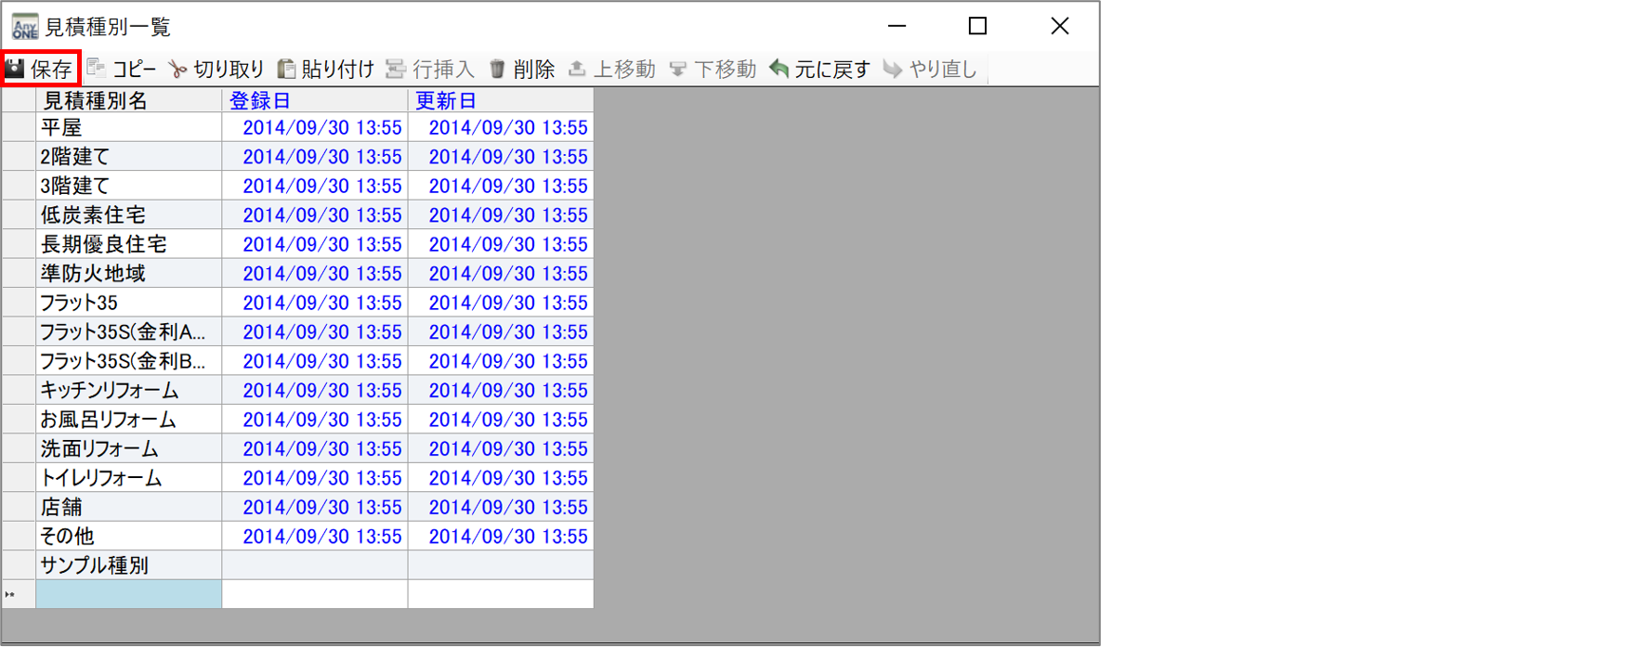Select the サンプル種別 cell

click(x=128, y=565)
